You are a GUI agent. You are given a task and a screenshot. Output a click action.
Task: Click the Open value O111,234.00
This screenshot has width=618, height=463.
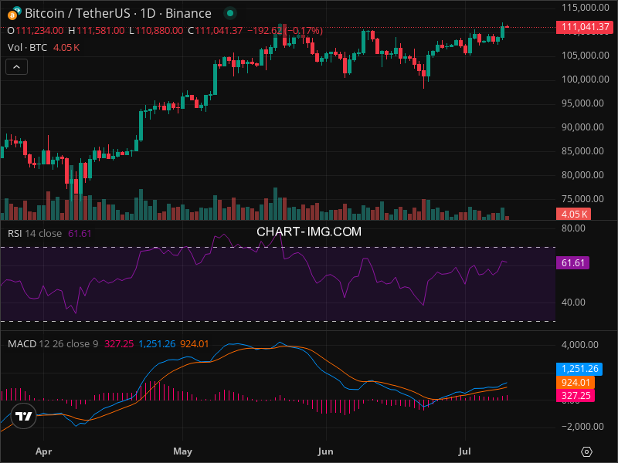(35, 31)
